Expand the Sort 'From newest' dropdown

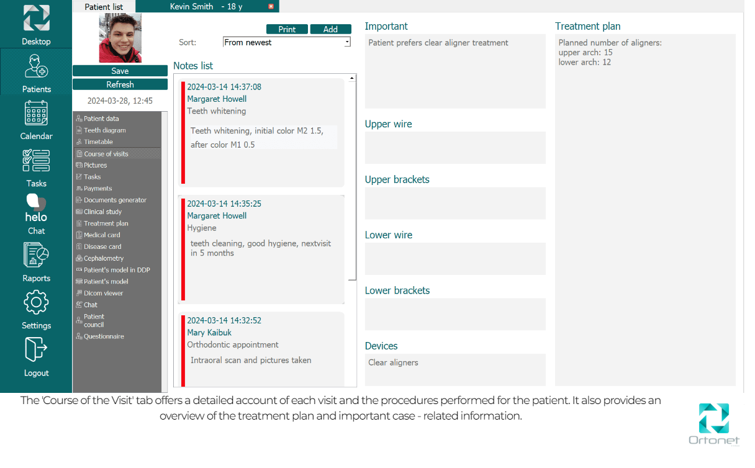(x=347, y=42)
